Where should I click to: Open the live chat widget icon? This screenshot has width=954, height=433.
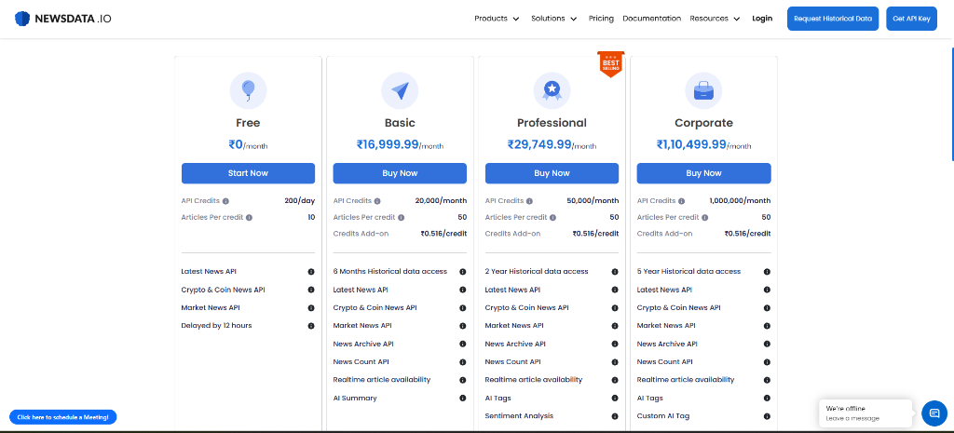click(x=934, y=413)
